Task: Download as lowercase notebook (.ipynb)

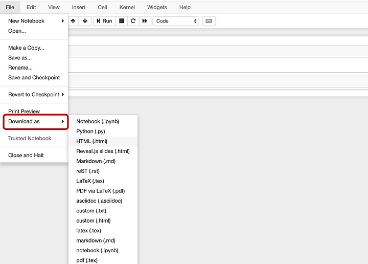Action: pos(103,250)
